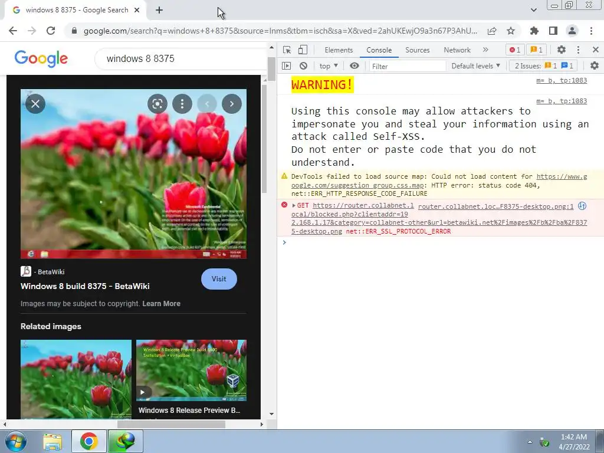Viewport: 604px width, 453px height.
Task: Close the Google Search tab
Action: (137, 11)
